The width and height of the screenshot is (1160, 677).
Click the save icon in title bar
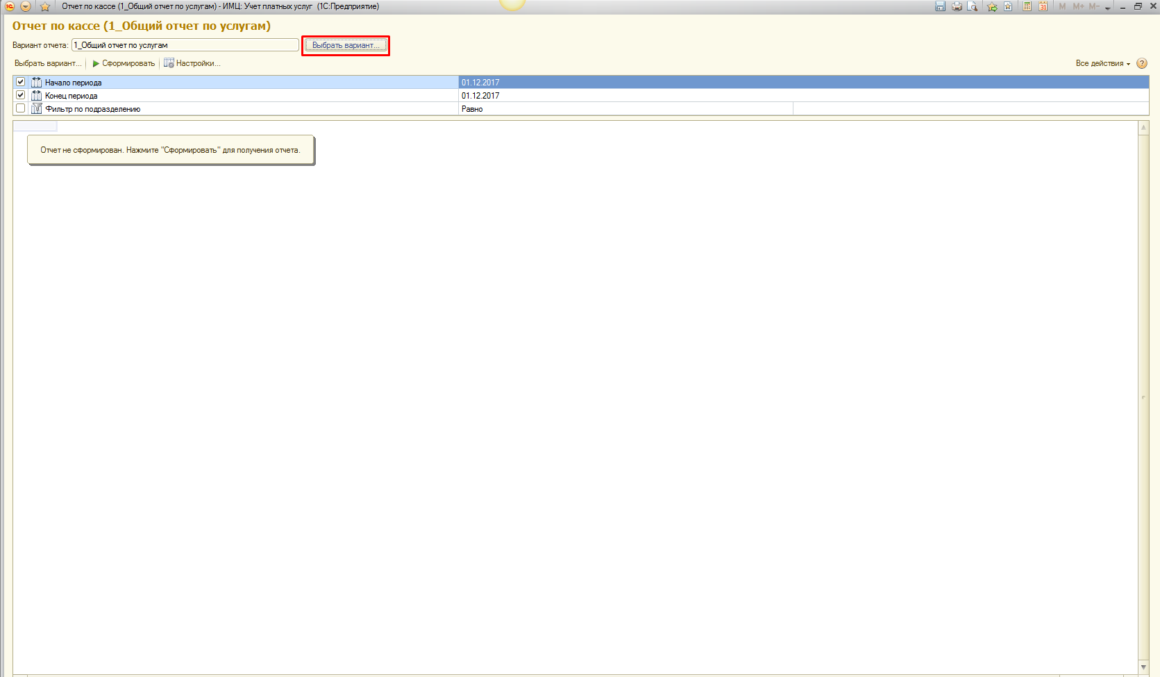940,6
